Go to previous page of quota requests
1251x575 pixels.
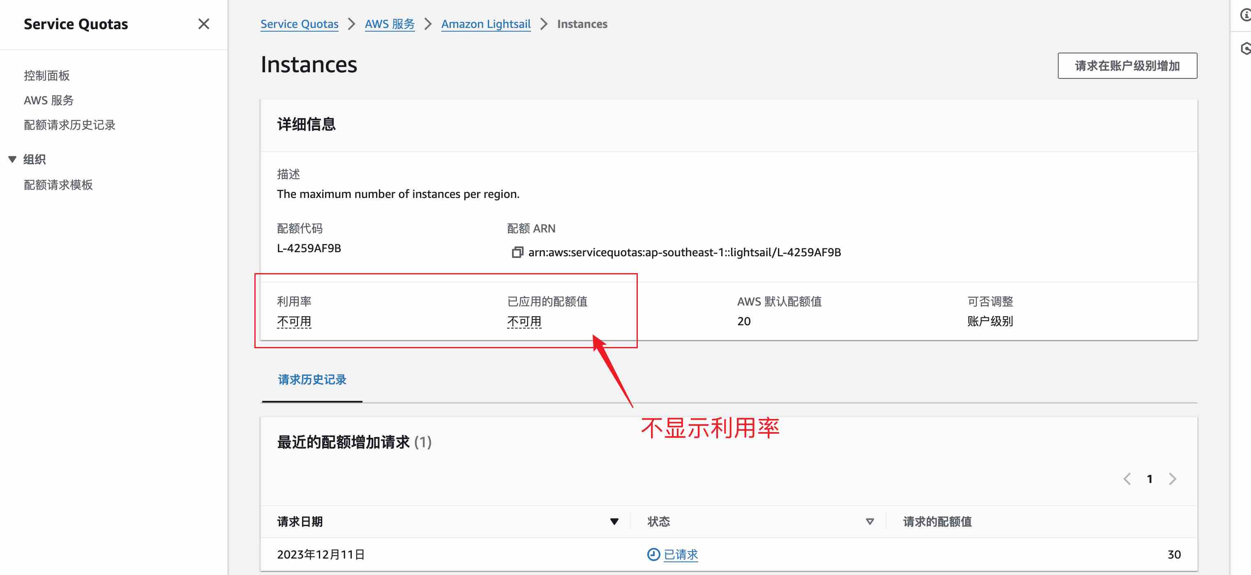[1126, 479]
